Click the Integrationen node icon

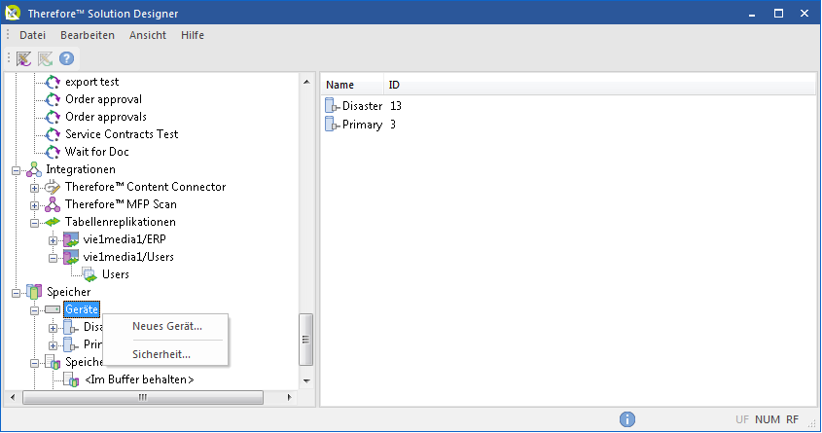pyautogui.click(x=34, y=169)
